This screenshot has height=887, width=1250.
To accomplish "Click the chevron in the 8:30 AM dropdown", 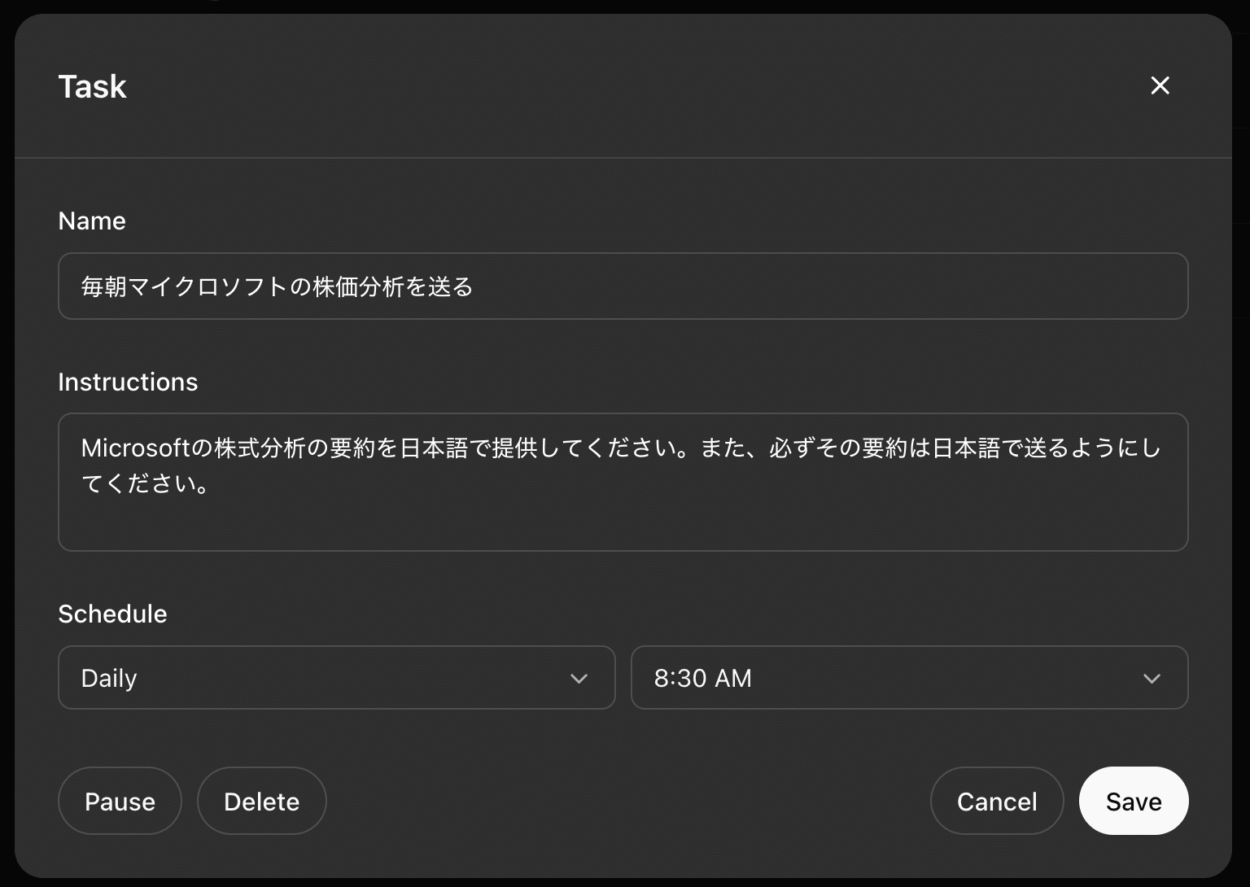I will coord(1152,678).
